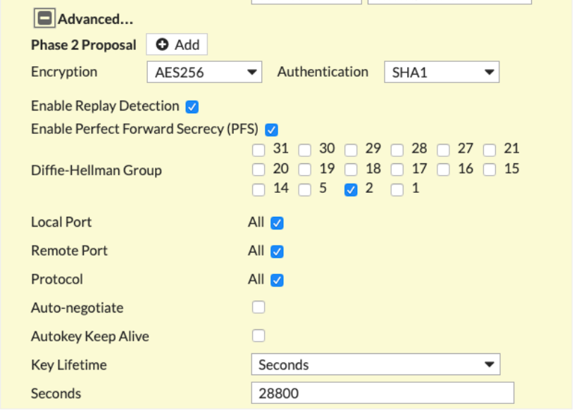The image size is (579, 411).
Task: Tick Diffie-Hellman Group 5 checkbox
Action: pos(305,190)
